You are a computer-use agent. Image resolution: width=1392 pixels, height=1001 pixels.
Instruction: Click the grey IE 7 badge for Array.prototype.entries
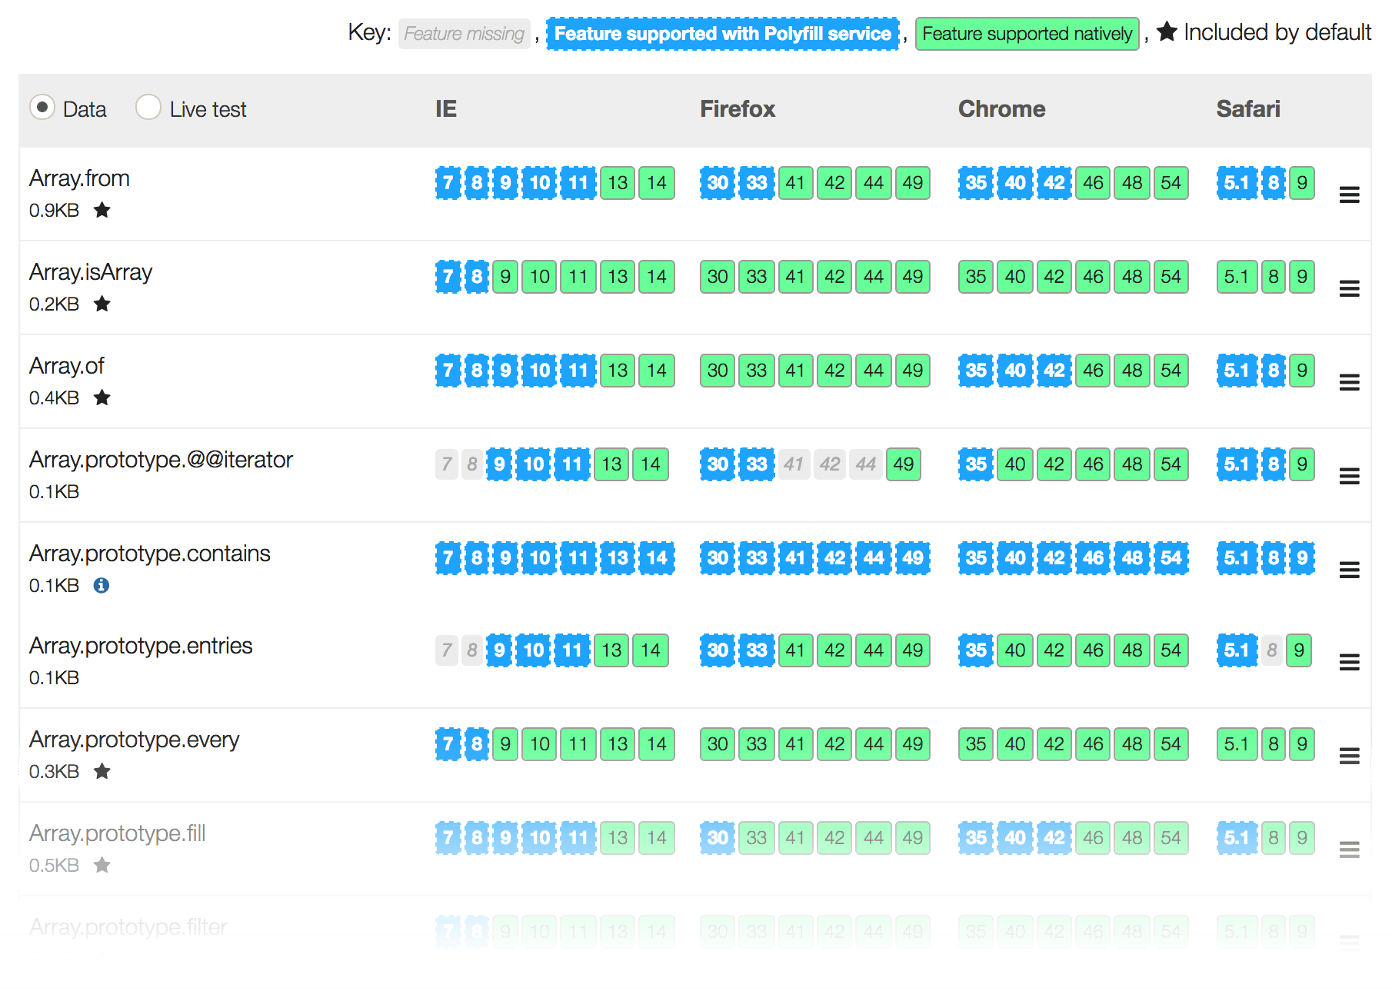[447, 650]
